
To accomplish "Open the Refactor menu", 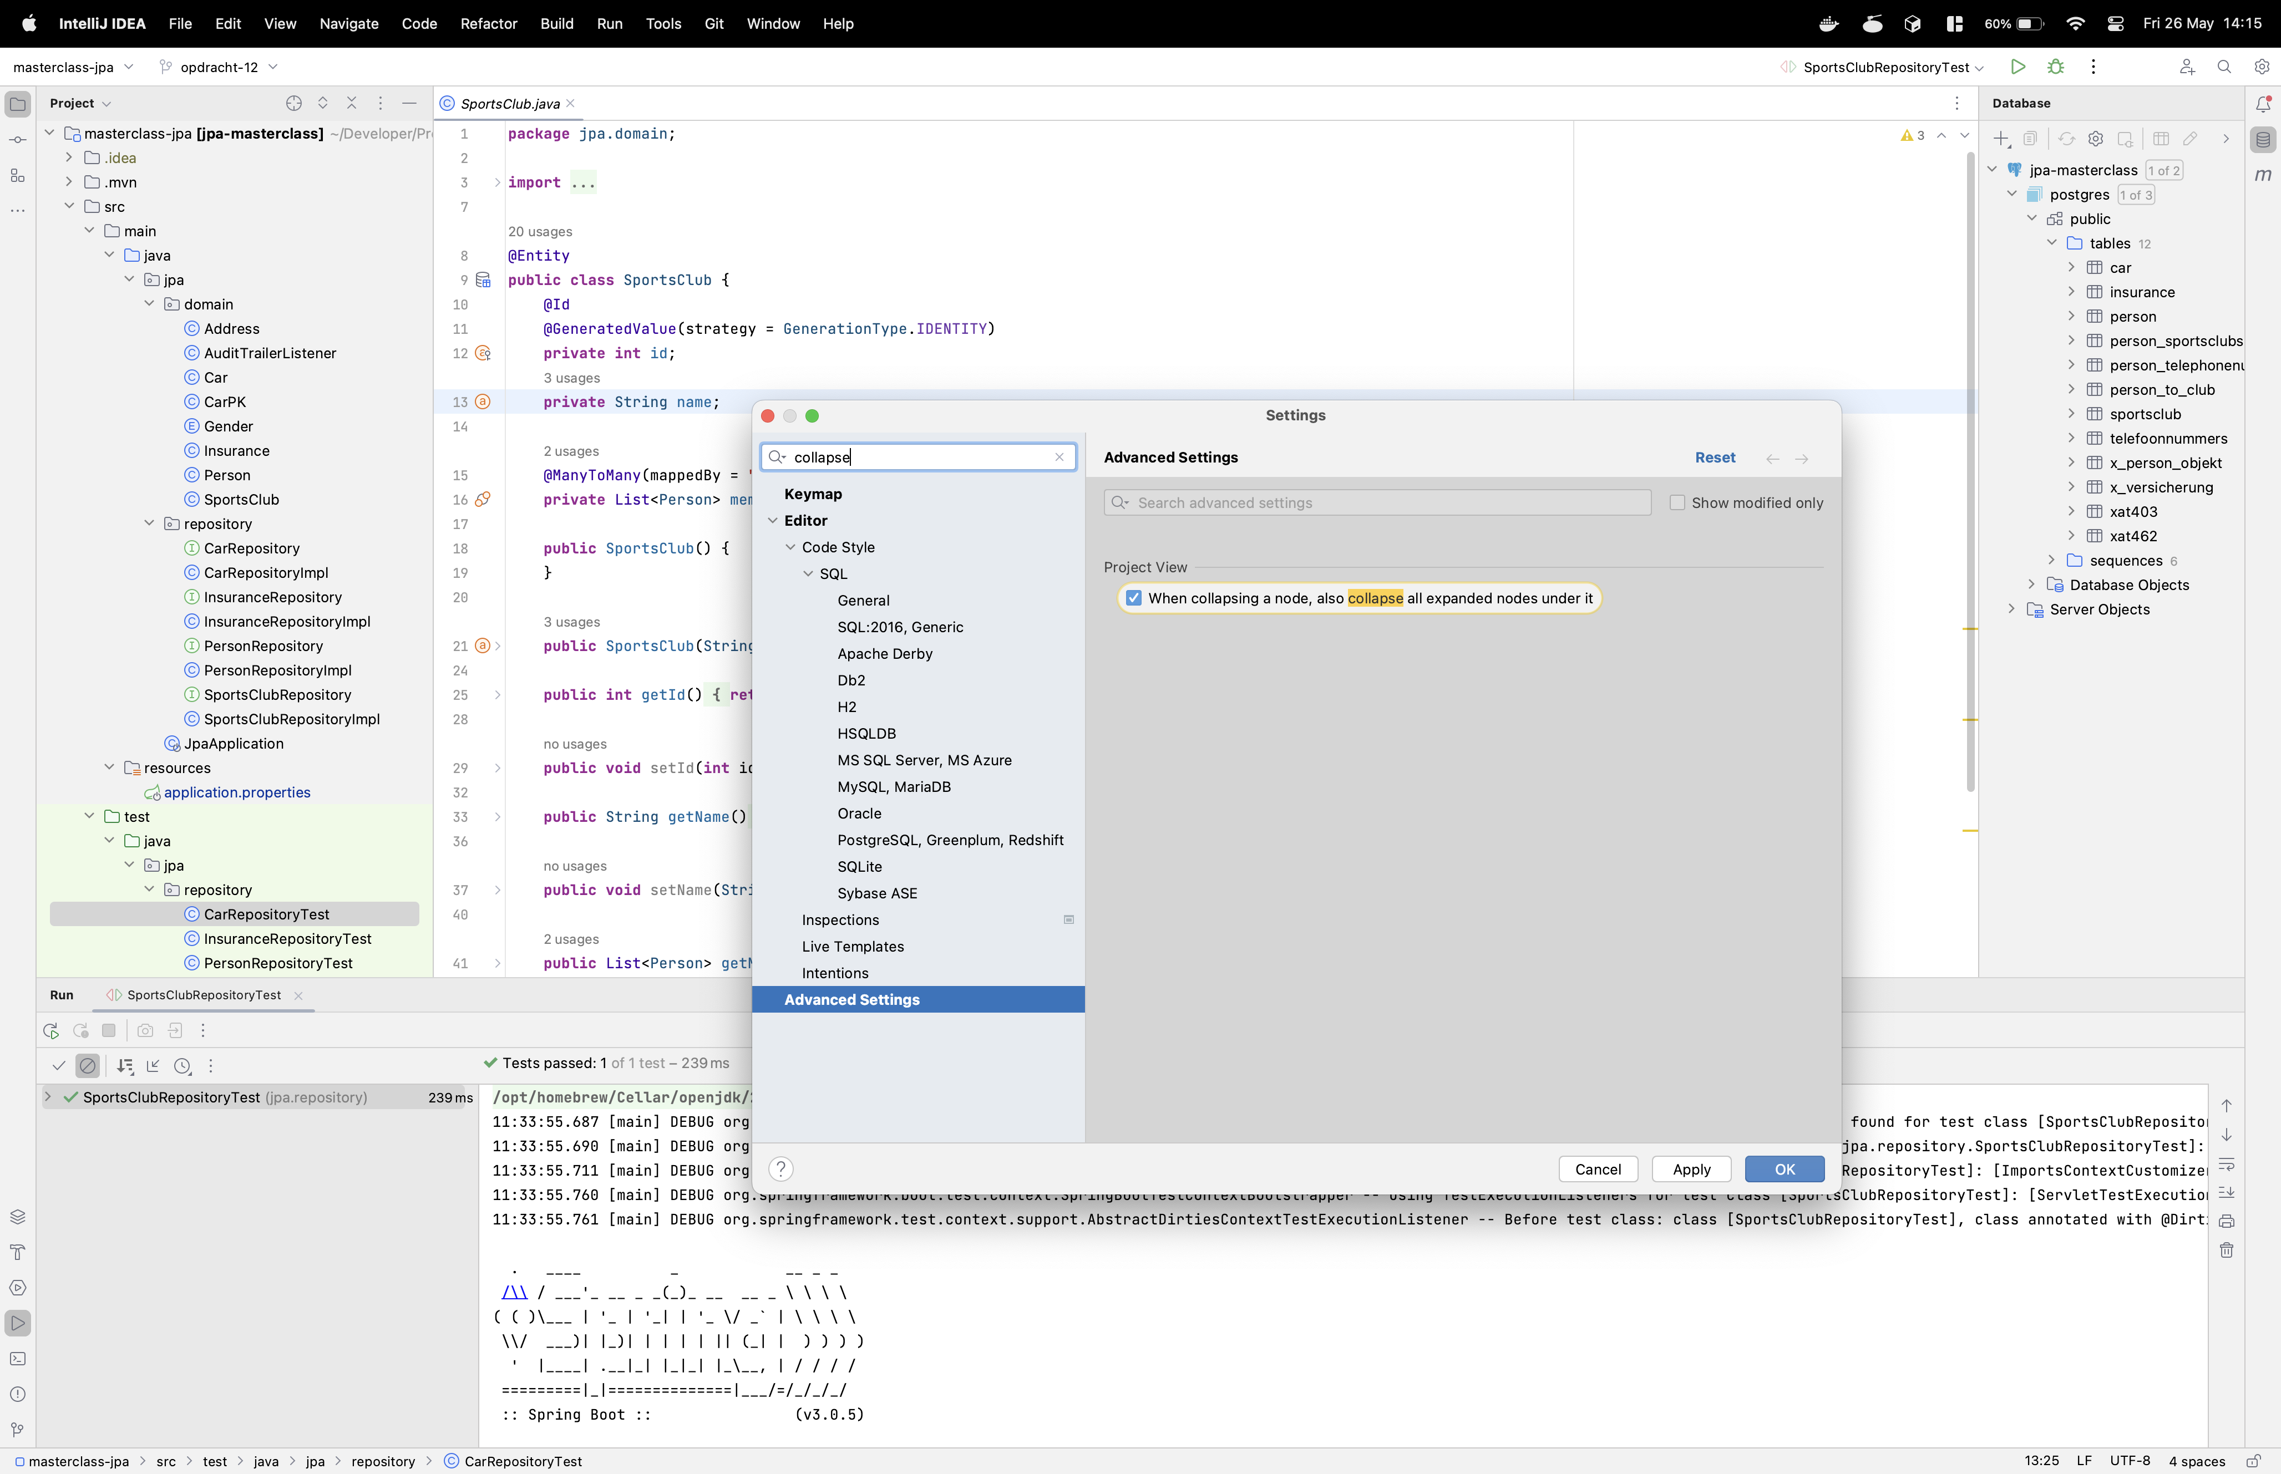I will [488, 24].
